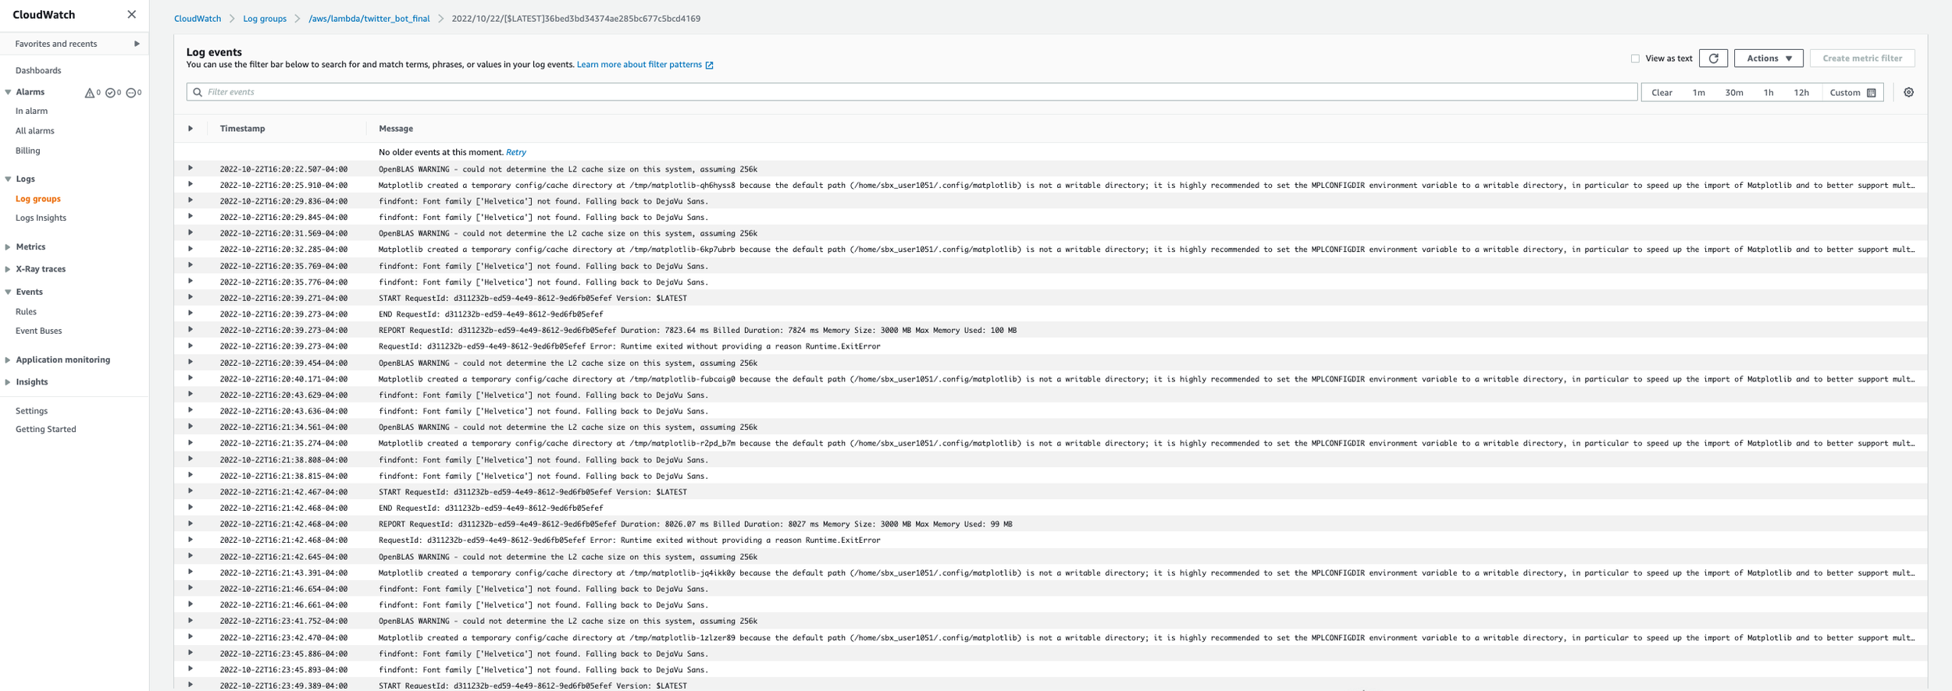Click the in-alarm triangle count icon

90,93
